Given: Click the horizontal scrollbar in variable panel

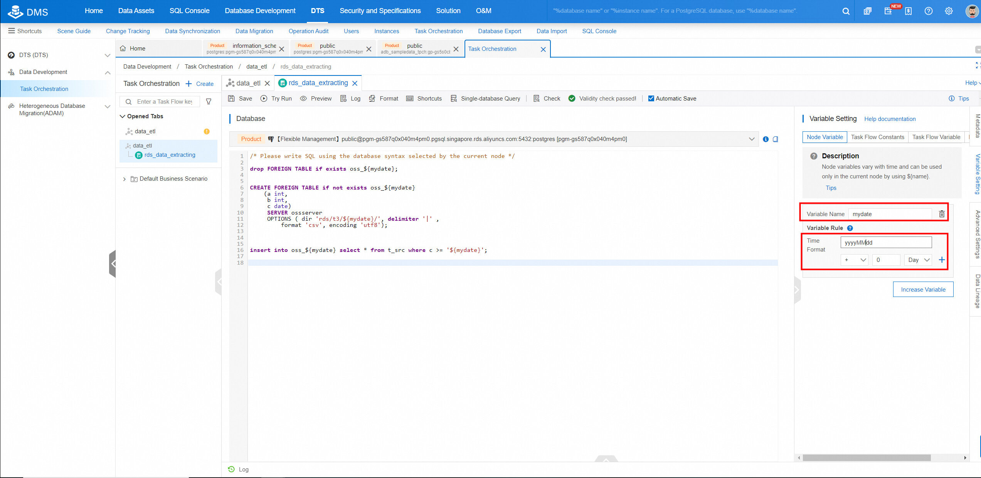Looking at the screenshot, I should [x=867, y=458].
